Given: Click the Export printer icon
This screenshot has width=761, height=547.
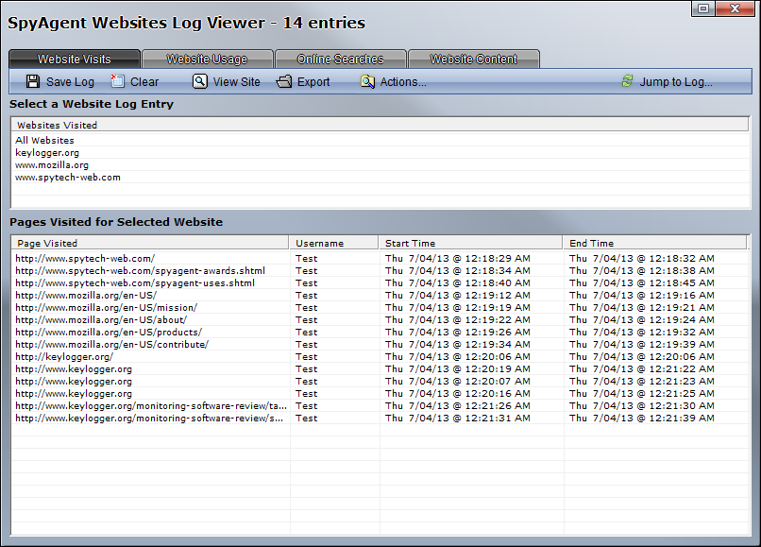Looking at the screenshot, I should coord(284,82).
